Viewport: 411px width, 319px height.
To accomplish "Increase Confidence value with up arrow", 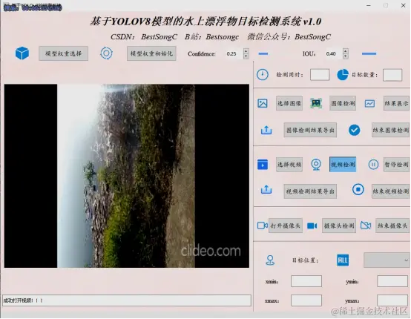I will point(246,51).
